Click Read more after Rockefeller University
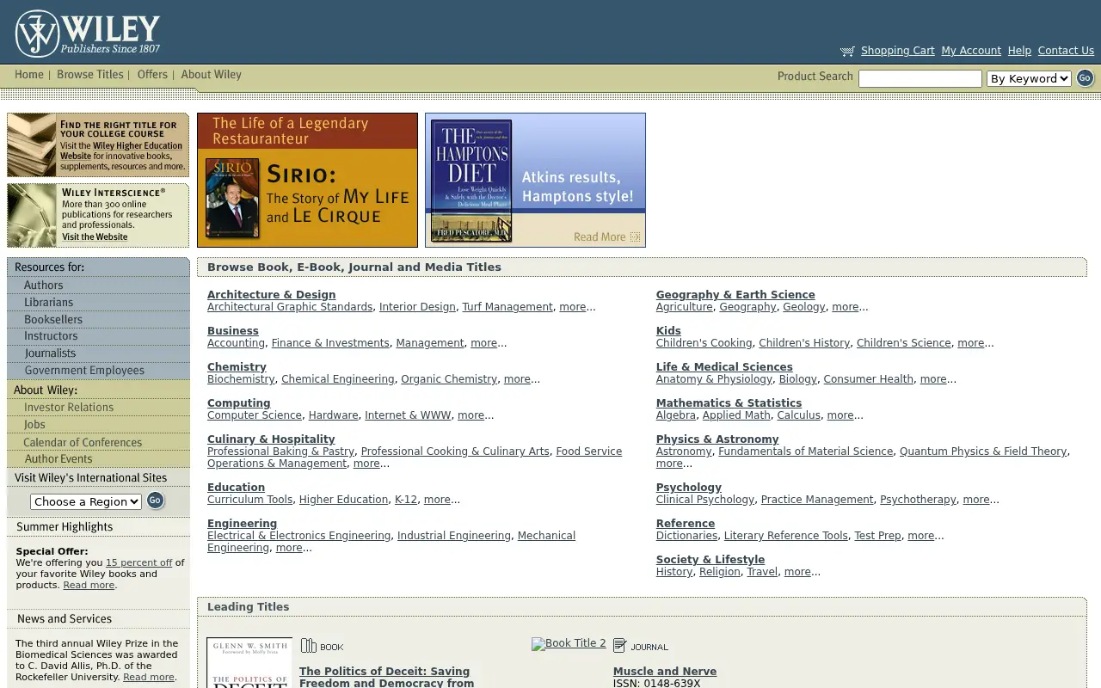Screen dimensions: 1101x688 click(x=149, y=677)
